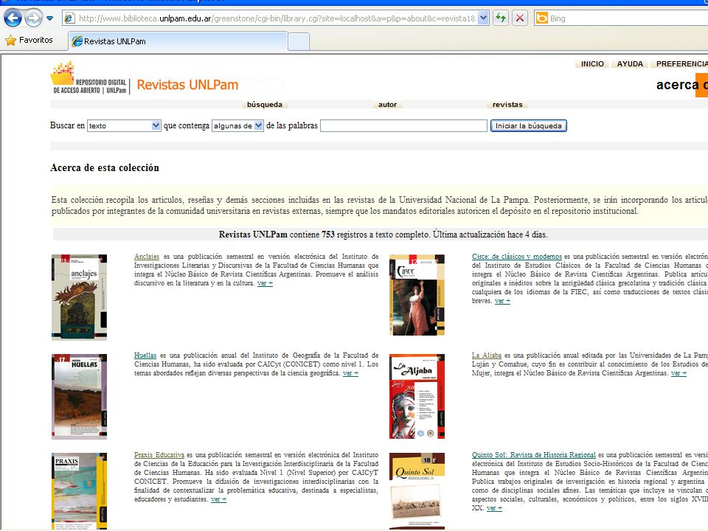Click the browser Forward arrow button
The height and width of the screenshot is (531, 708).
[x=33, y=18]
